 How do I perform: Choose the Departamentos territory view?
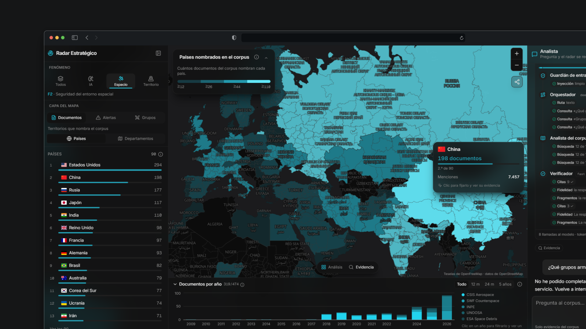coord(136,139)
